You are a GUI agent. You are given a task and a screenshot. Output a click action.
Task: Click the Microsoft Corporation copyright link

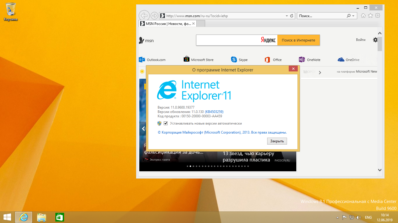(x=222, y=132)
